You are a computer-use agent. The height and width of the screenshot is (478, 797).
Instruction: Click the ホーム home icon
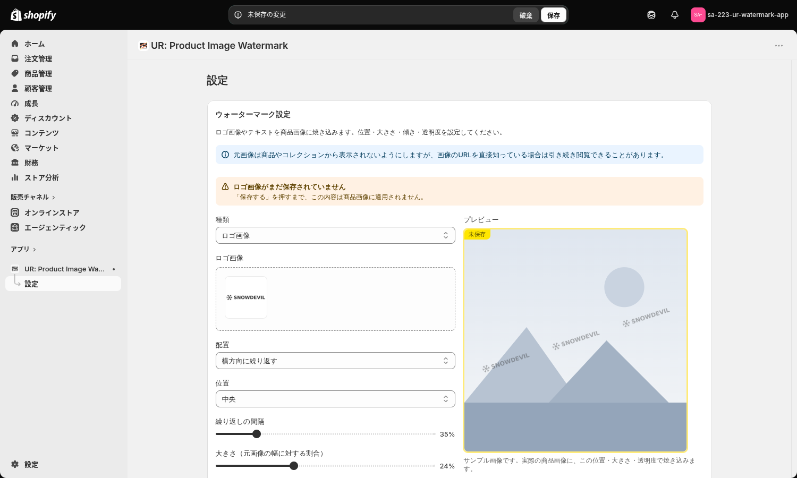pyautogui.click(x=15, y=44)
